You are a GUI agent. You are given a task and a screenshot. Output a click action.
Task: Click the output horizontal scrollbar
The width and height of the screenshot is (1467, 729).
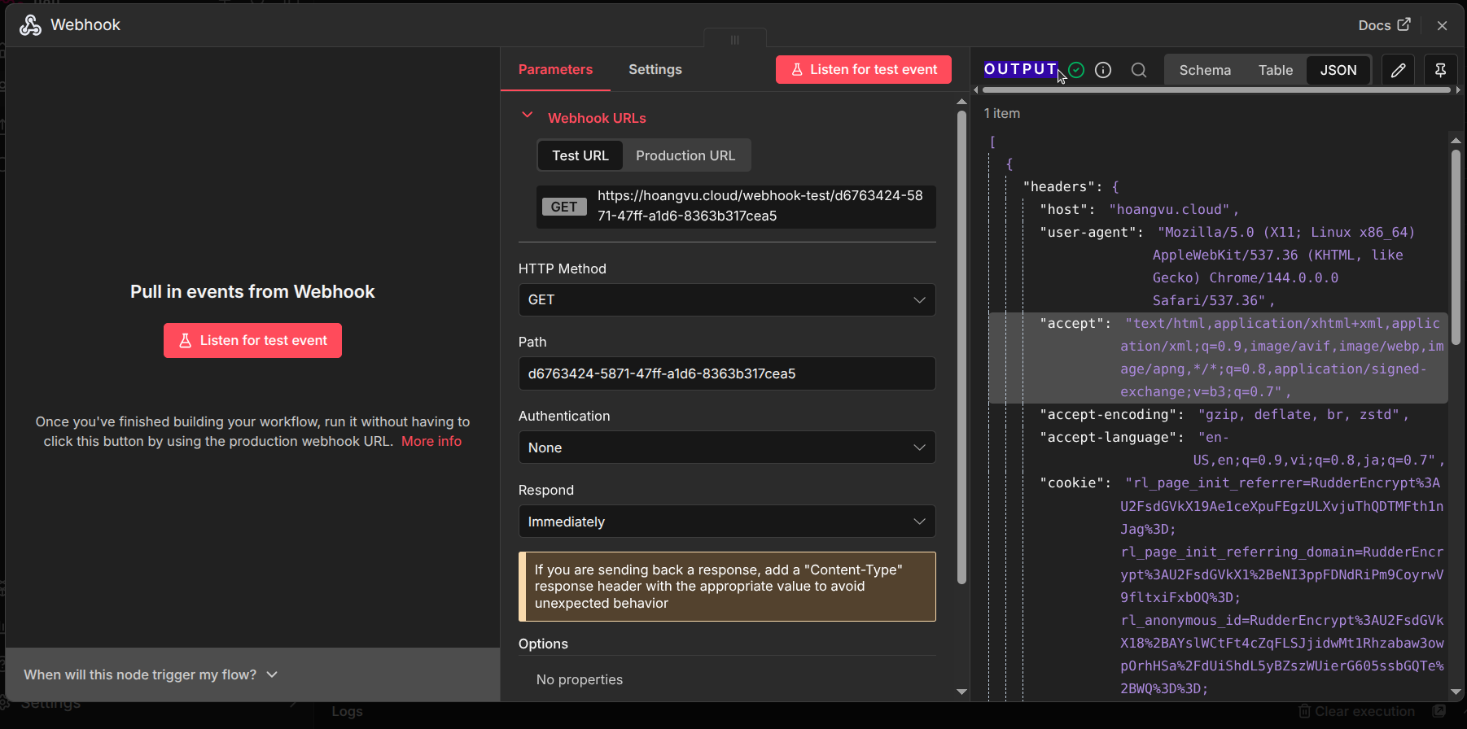(x=1216, y=90)
